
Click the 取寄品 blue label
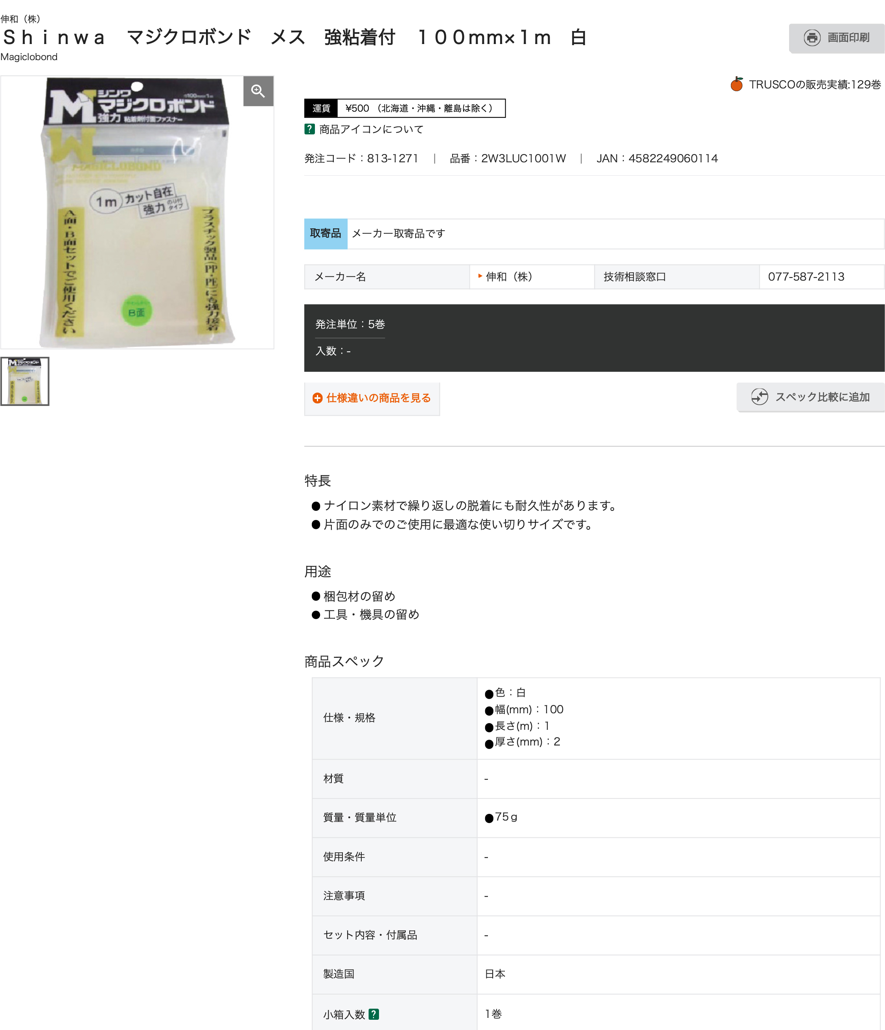(326, 234)
